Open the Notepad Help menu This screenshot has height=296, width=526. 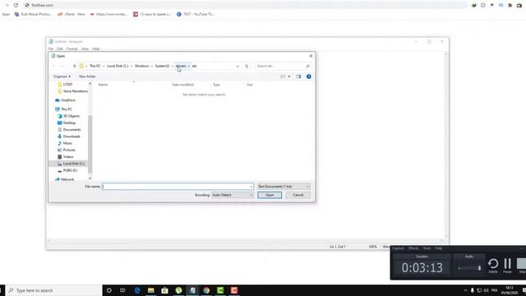(x=96, y=49)
